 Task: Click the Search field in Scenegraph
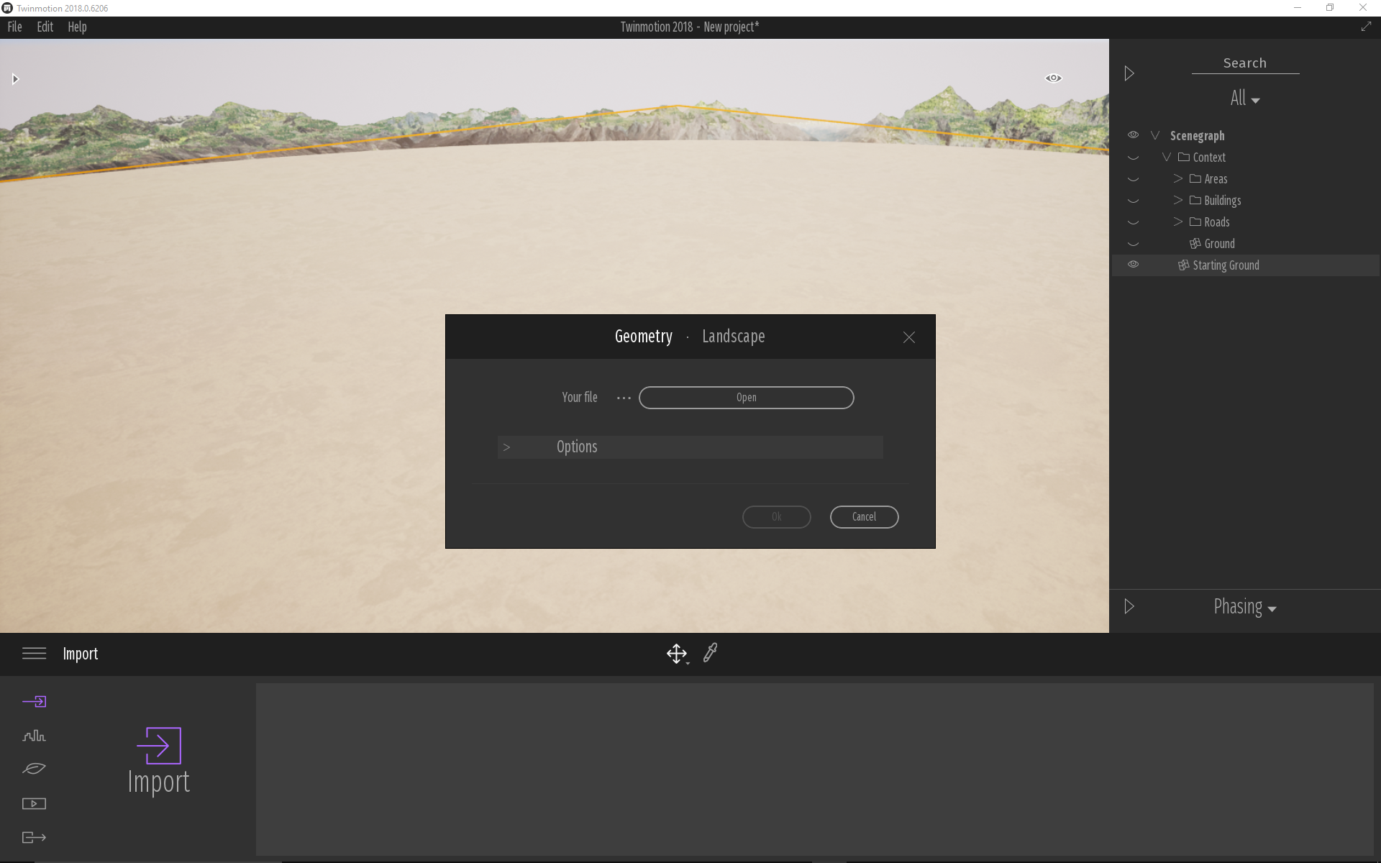click(x=1245, y=63)
